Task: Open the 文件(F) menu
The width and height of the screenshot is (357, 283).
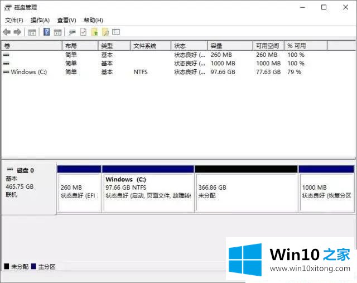Action: pyautogui.click(x=14, y=20)
